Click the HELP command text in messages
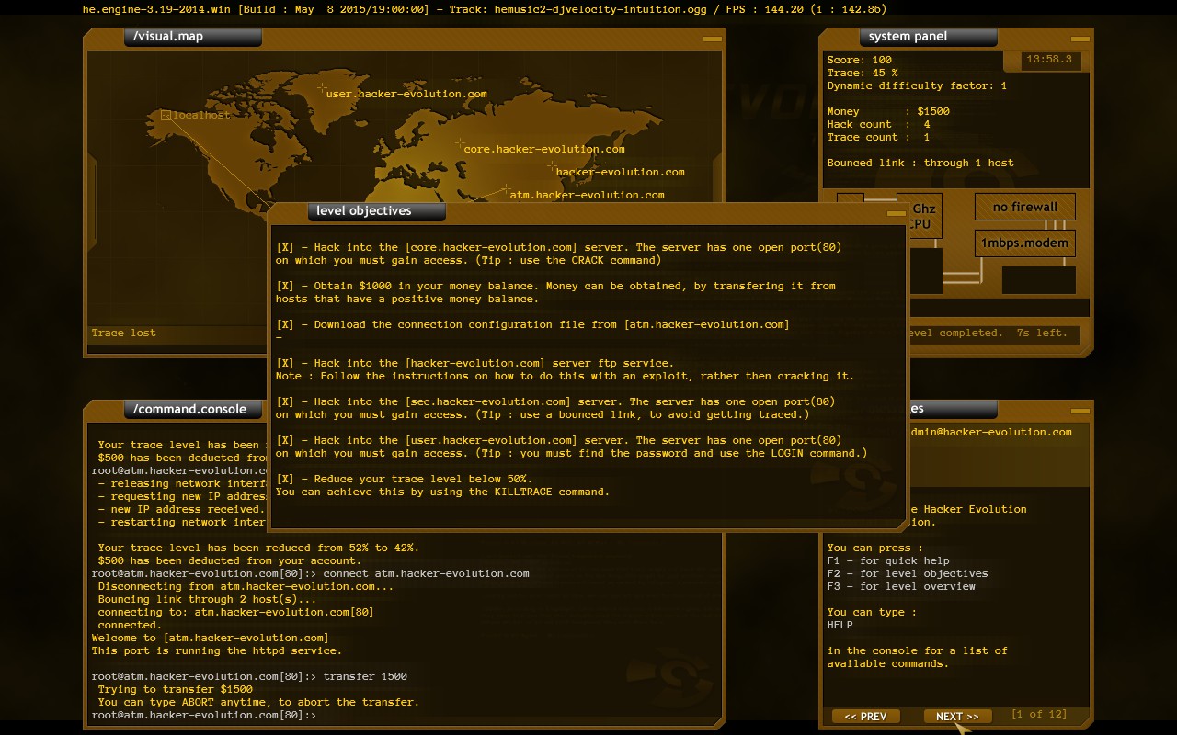1177x735 pixels. pos(840,626)
